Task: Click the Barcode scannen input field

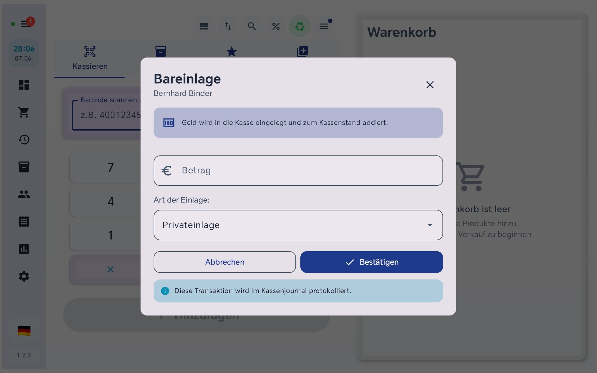Action: (x=106, y=115)
